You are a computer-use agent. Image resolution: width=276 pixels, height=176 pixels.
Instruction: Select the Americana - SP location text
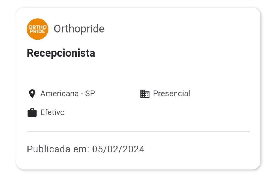click(x=68, y=94)
